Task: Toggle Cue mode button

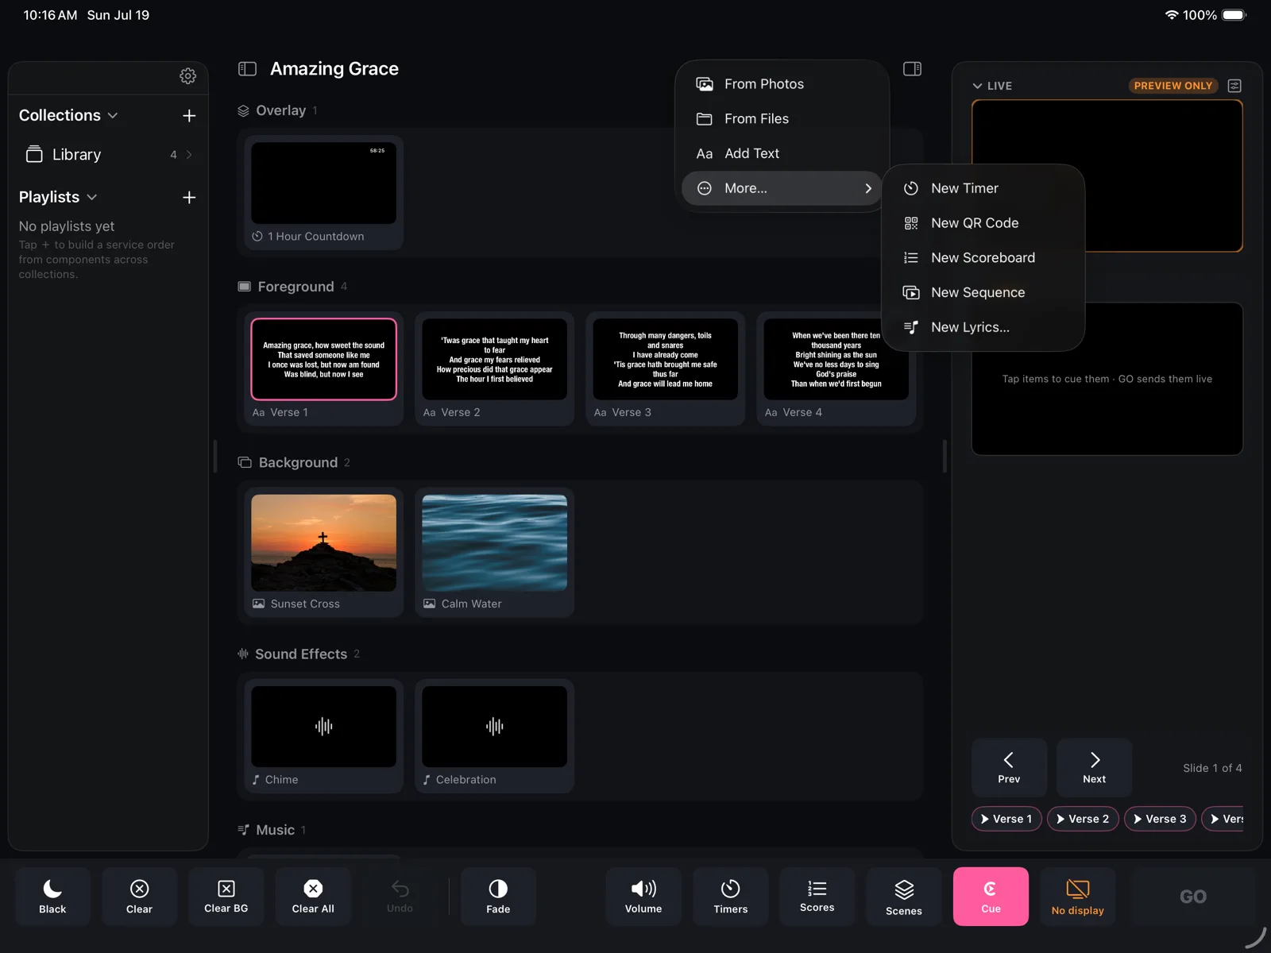Action: (x=991, y=897)
